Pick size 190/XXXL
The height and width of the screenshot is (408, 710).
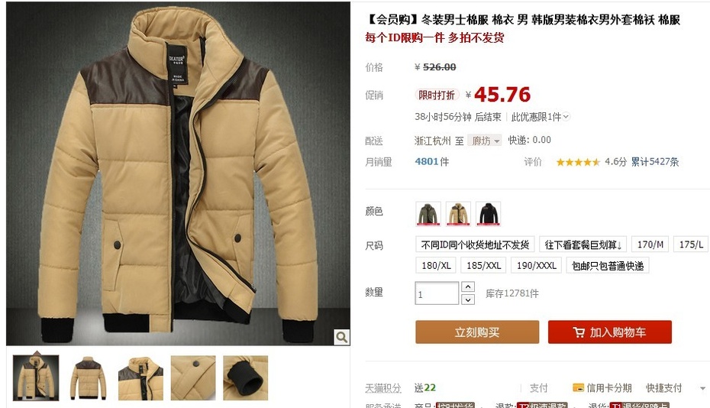pyautogui.click(x=537, y=265)
